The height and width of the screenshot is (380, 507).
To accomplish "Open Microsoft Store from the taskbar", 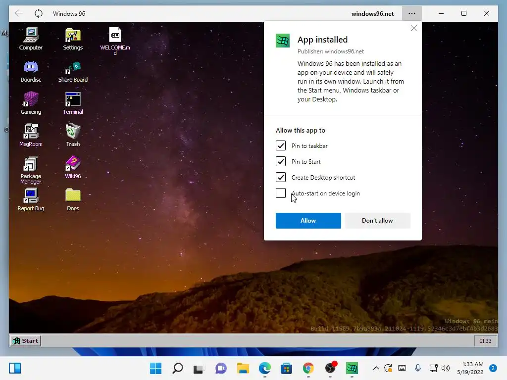I will click(x=286, y=368).
